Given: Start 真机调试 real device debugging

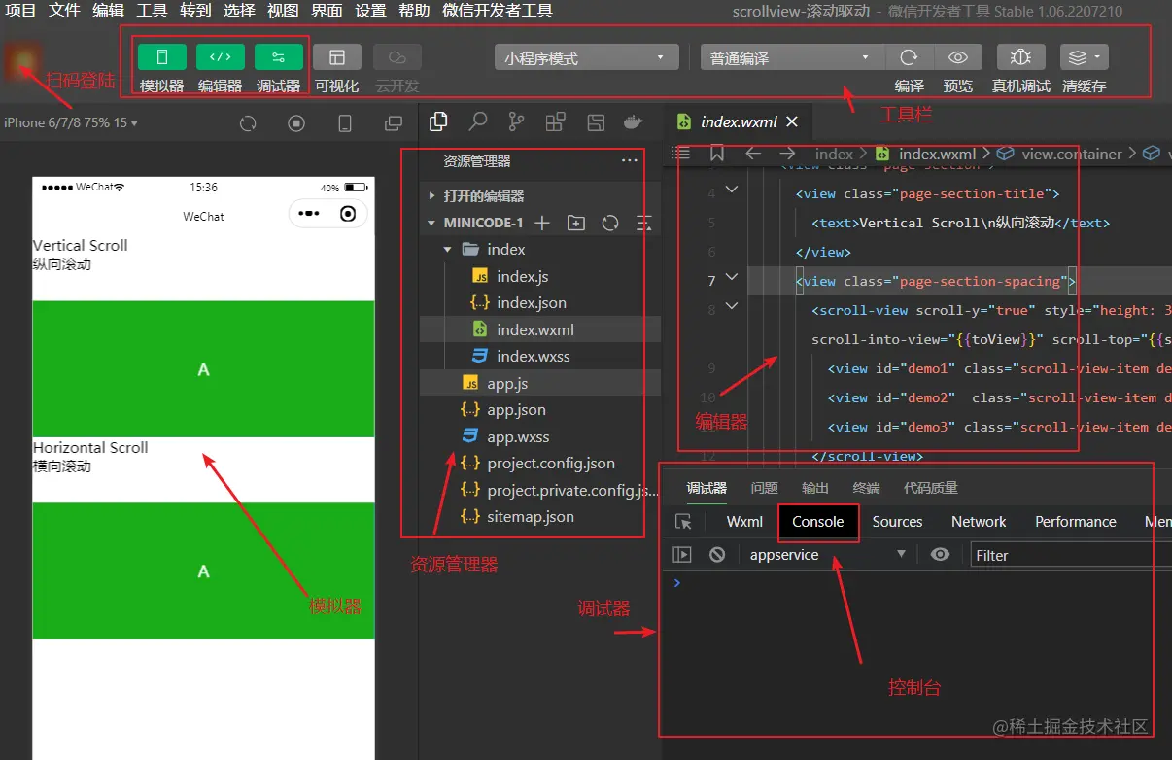Looking at the screenshot, I should (x=1020, y=57).
